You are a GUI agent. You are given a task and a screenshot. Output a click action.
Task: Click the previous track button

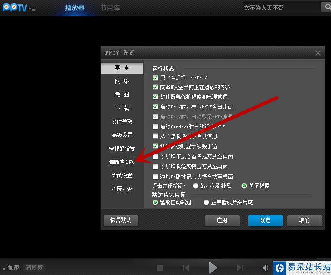(186, 268)
